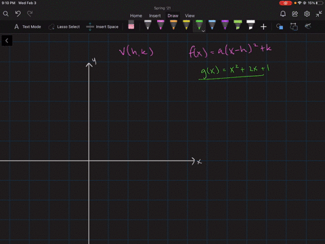Enable Ink to Shape conversion

[x=294, y=26]
